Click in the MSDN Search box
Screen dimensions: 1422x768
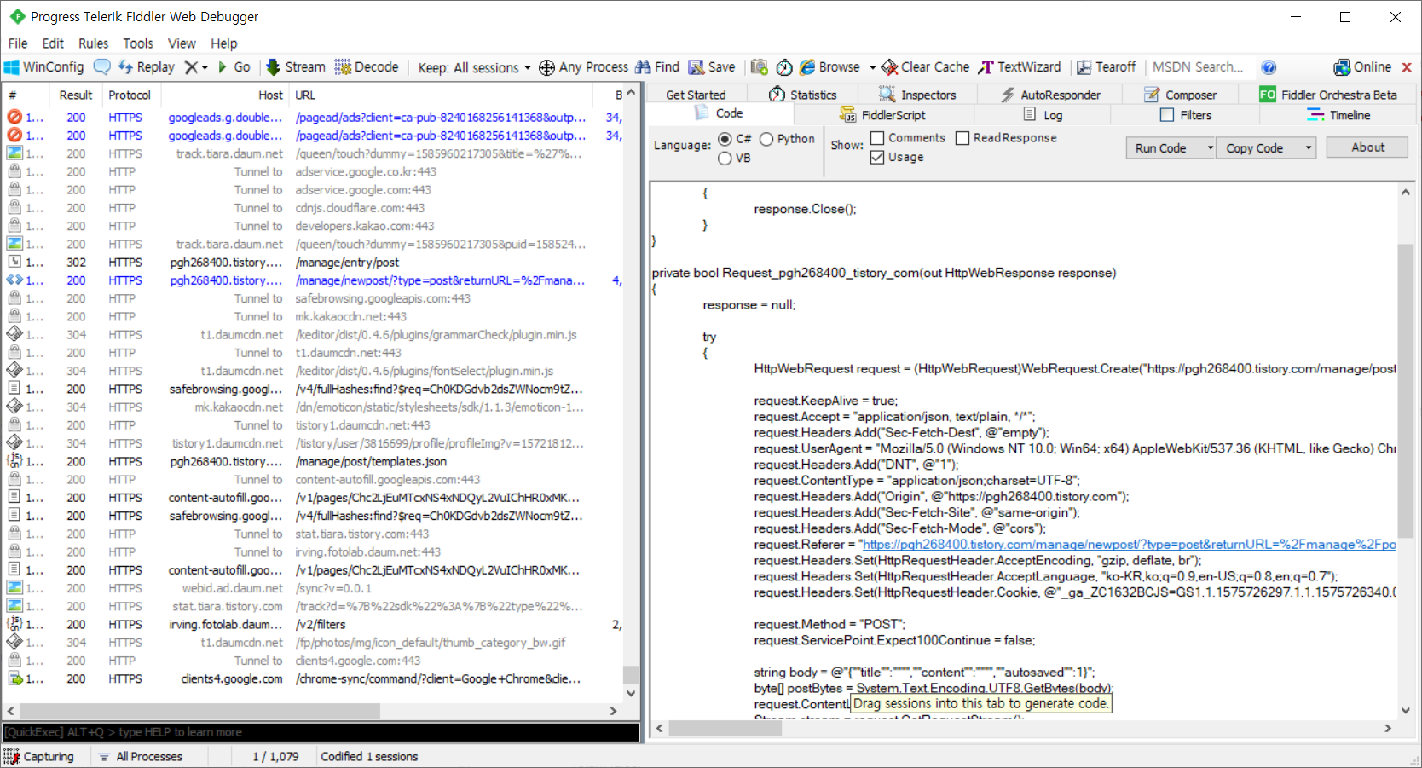point(1200,67)
